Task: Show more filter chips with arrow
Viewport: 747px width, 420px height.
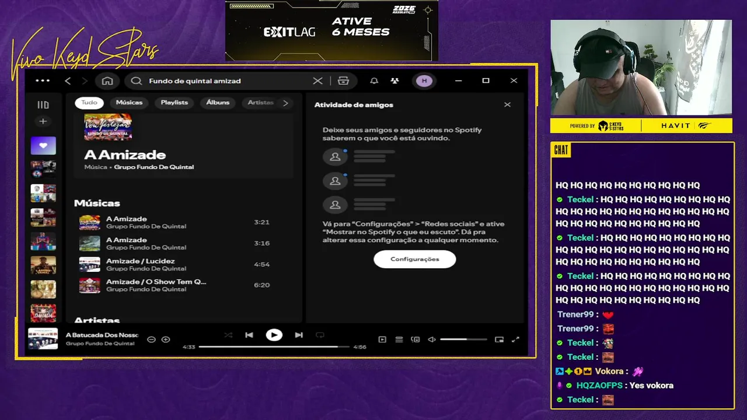Action: pyautogui.click(x=285, y=103)
